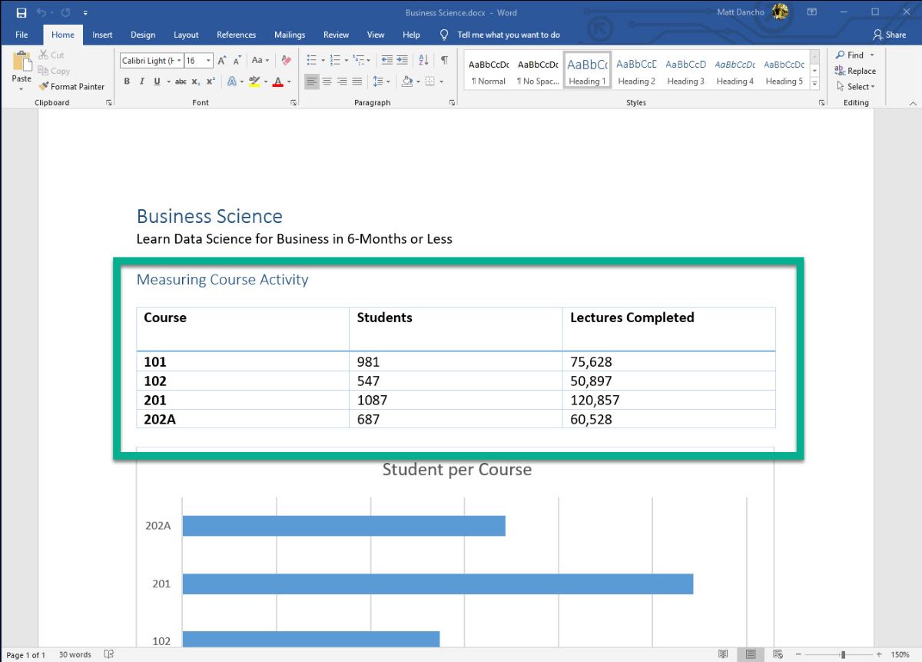This screenshot has height=662, width=922.
Task: Justify the paragraph text
Action: point(357,82)
